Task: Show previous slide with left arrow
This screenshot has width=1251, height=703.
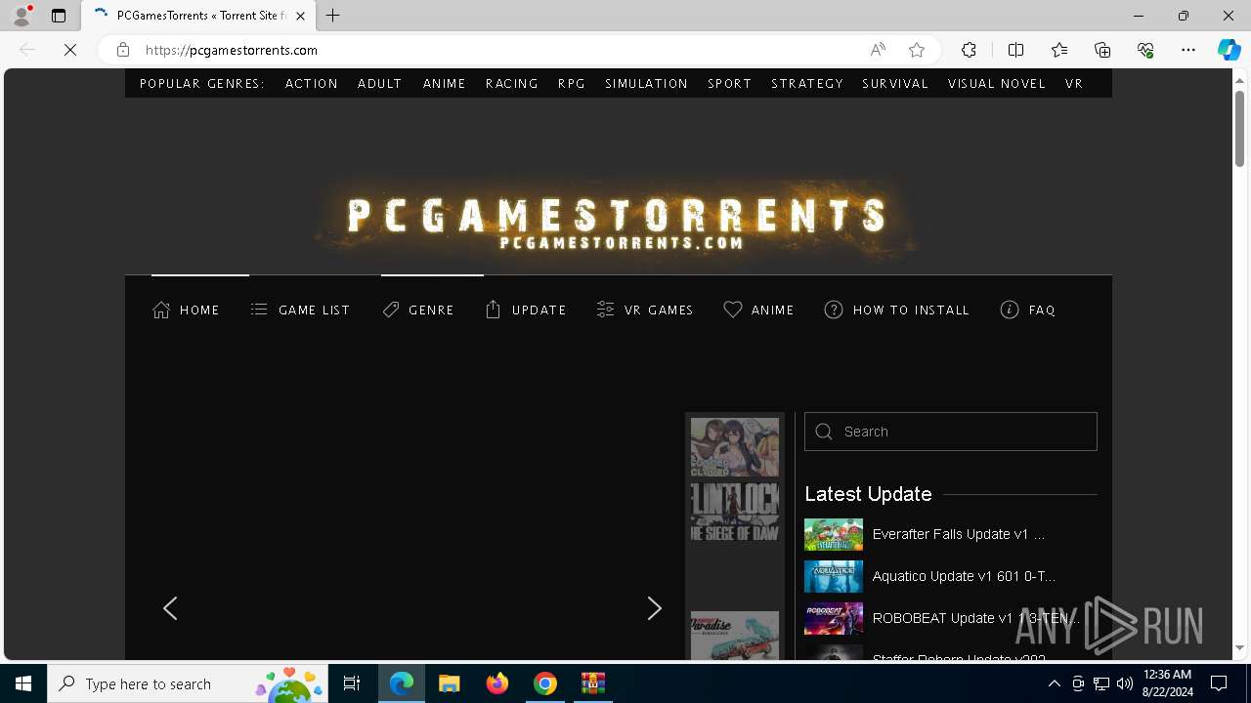Action: pyautogui.click(x=170, y=608)
